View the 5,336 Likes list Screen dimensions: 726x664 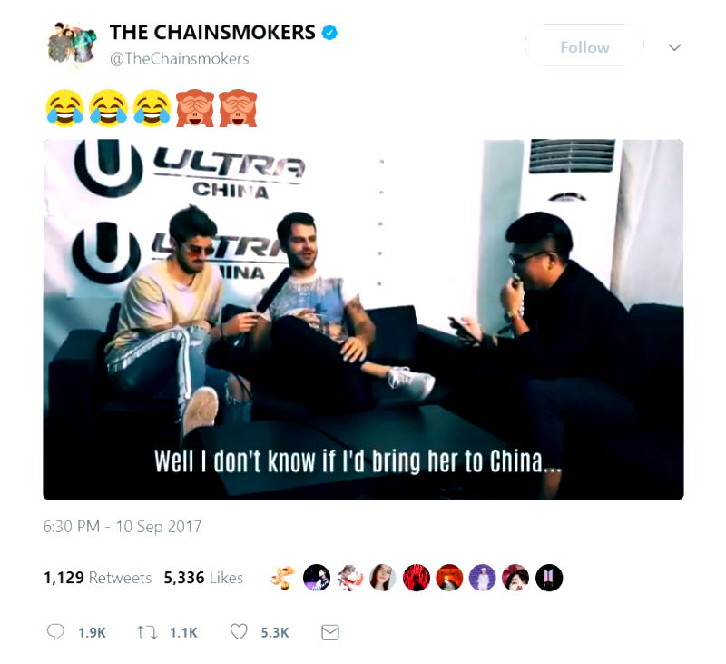coord(203,578)
